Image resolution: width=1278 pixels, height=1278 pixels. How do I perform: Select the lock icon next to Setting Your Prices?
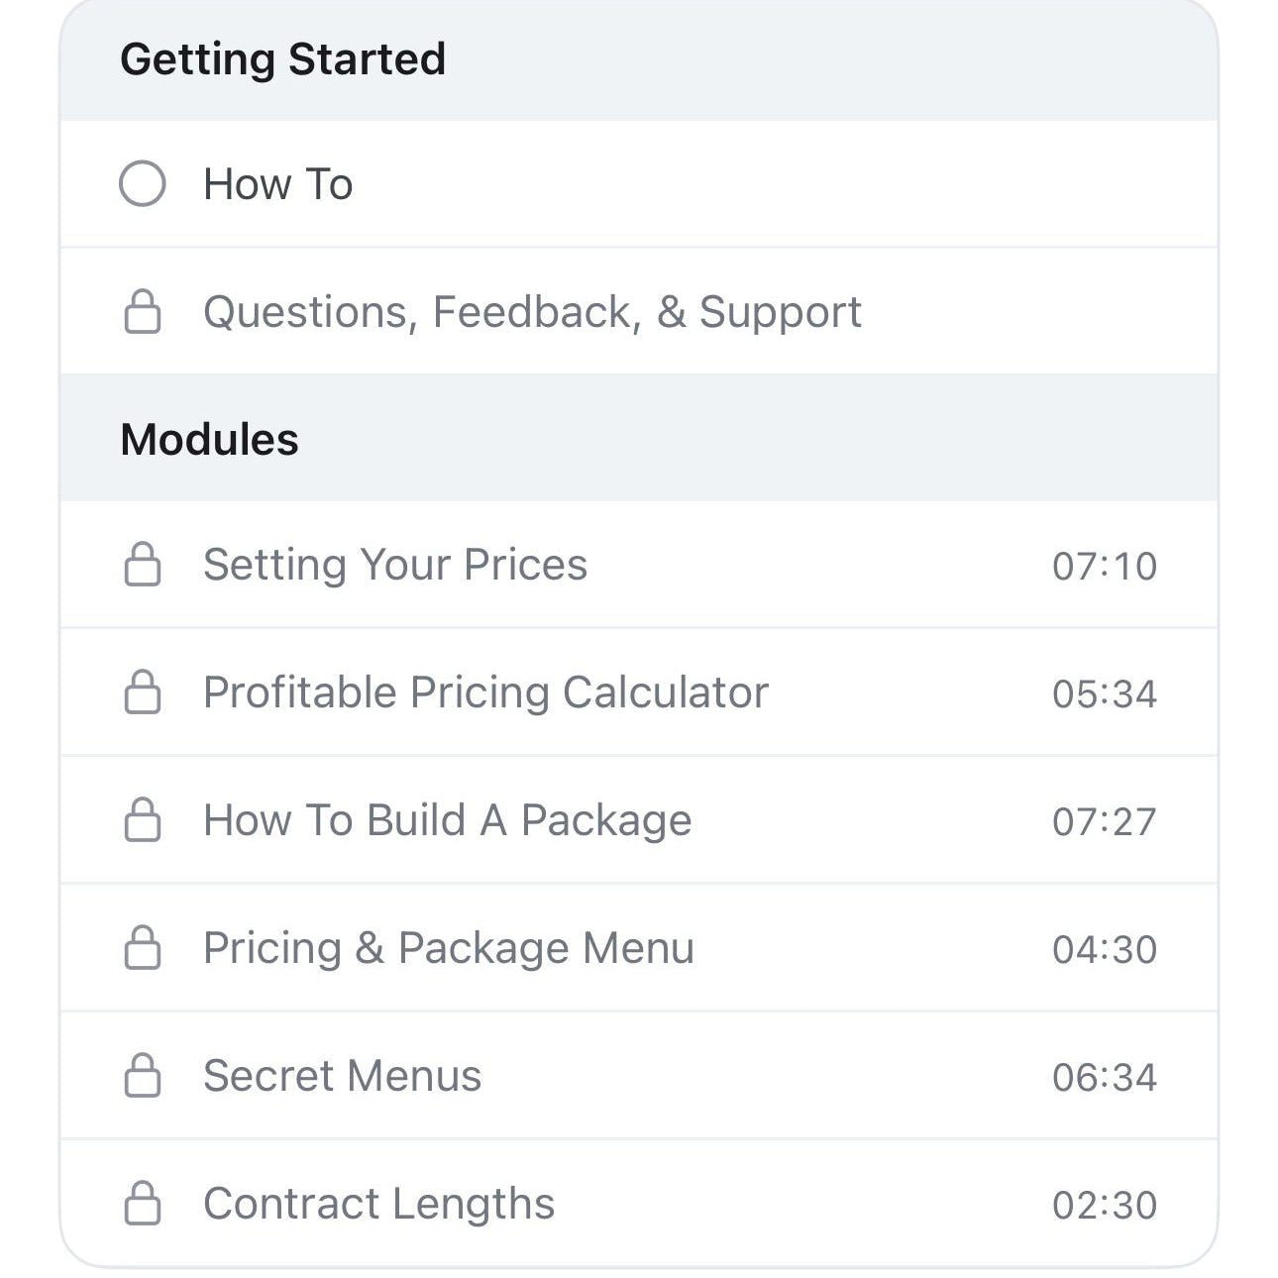(x=142, y=565)
